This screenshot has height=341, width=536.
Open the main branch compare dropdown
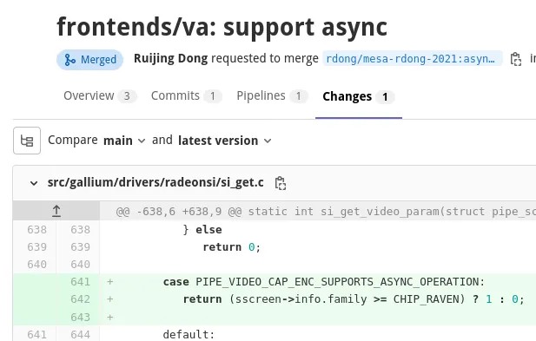(124, 141)
